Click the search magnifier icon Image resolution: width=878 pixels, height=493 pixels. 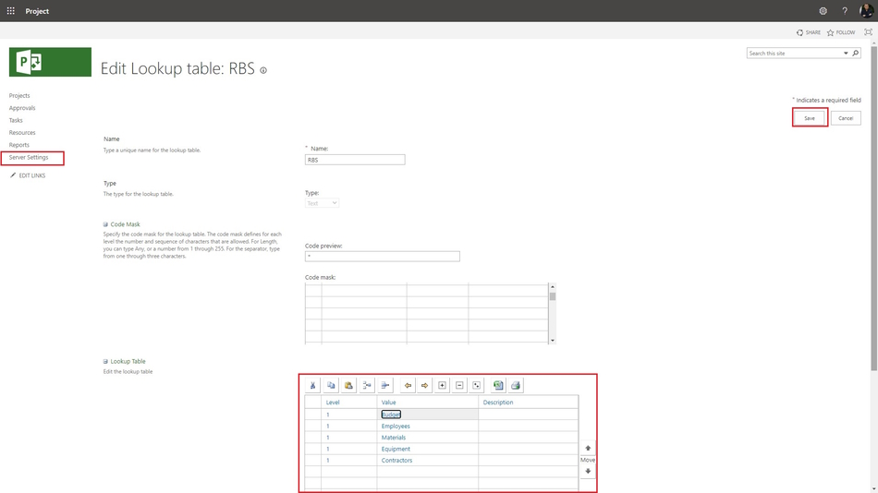tap(856, 54)
